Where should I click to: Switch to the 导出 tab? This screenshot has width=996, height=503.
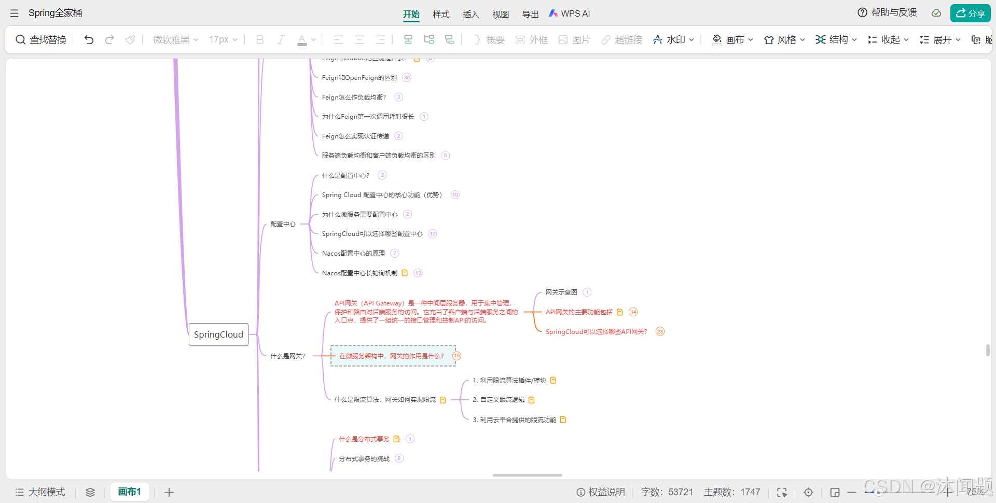pos(530,14)
